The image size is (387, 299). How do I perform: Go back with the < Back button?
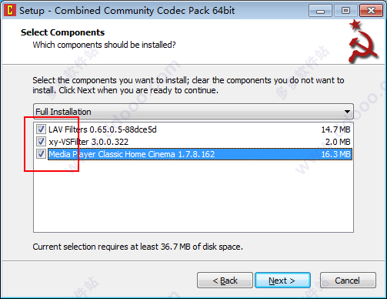225,281
